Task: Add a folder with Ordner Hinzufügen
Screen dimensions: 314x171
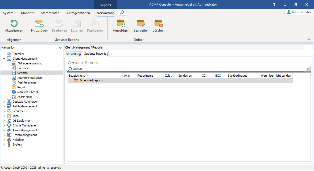Action: (121, 25)
